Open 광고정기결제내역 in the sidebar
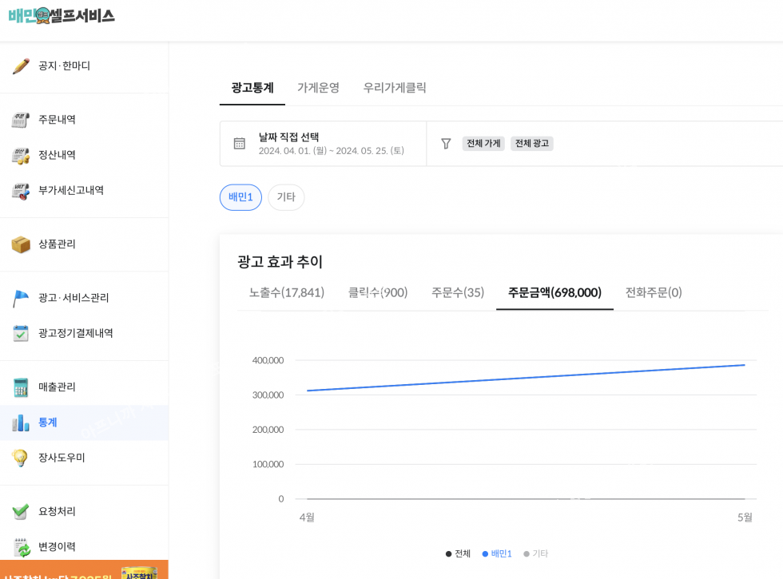This screenshot has width=783, height=579. (x=76, y=333)
